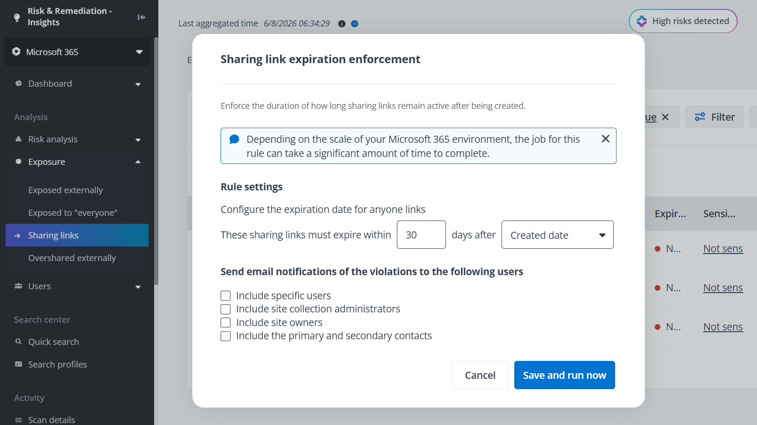
Task: Collapse the sidebar with the collapse arrow icon
Action: tap(141, 17)
